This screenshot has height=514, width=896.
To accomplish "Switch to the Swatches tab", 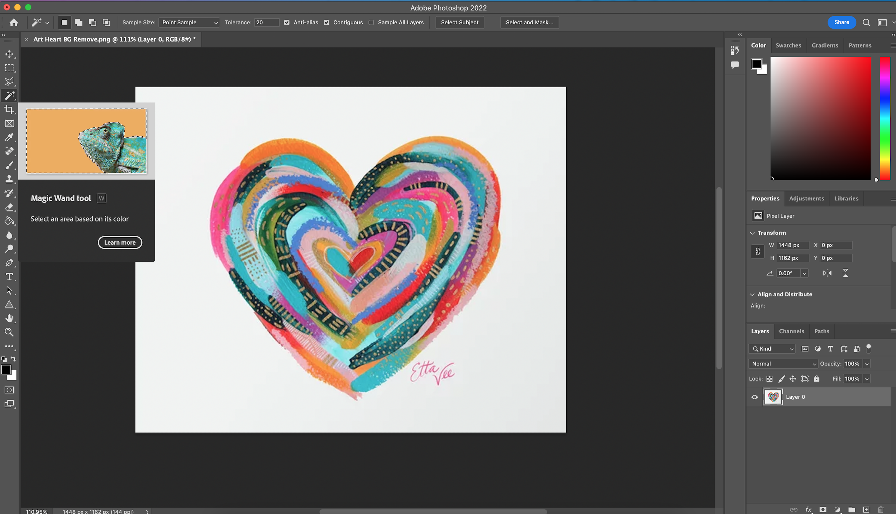I will pos(788,45).
